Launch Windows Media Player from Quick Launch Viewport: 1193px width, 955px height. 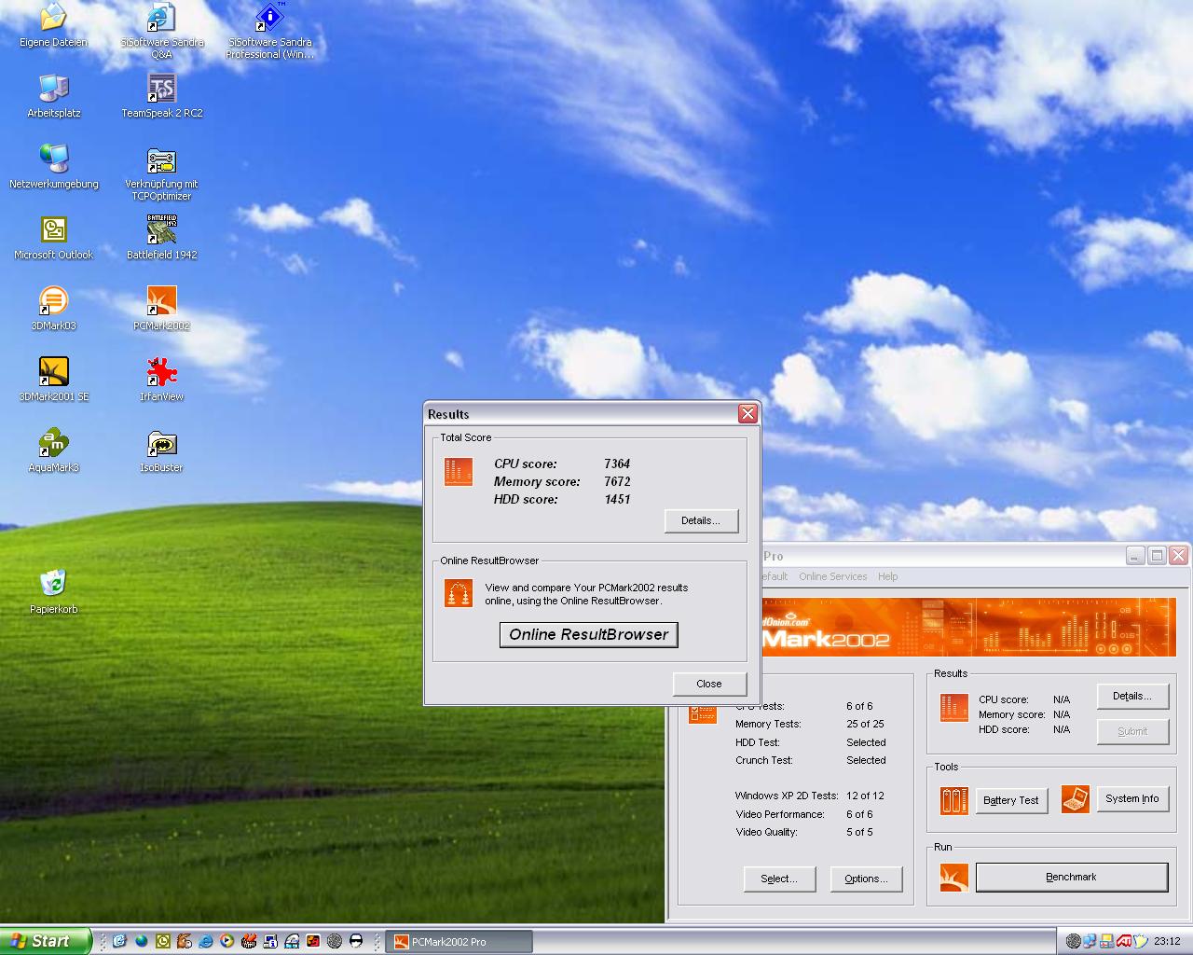[x=226, y=941]
